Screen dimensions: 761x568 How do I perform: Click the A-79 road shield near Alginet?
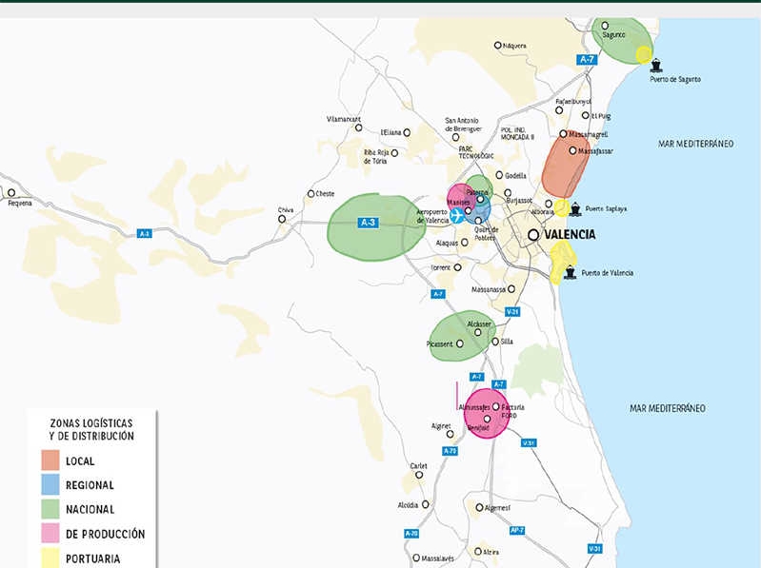(451, 450)
